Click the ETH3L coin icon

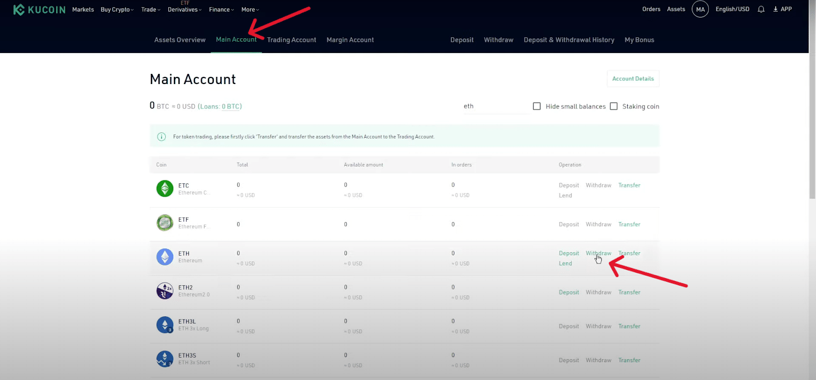[x=165, y=325]
